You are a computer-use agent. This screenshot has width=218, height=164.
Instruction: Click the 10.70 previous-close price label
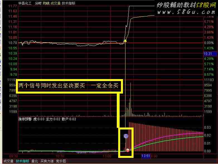click(13, 43)
